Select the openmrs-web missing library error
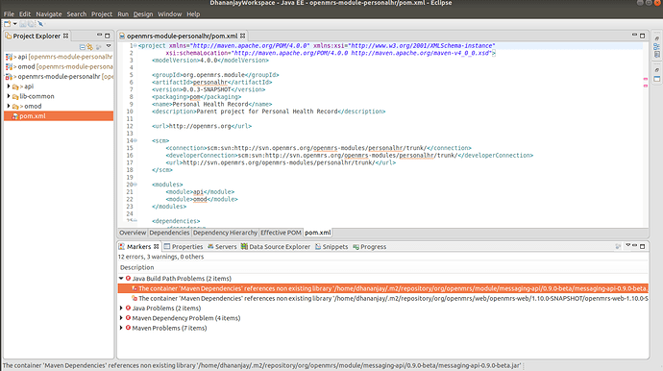Screen dimensions: 663x371 (383, 298)
